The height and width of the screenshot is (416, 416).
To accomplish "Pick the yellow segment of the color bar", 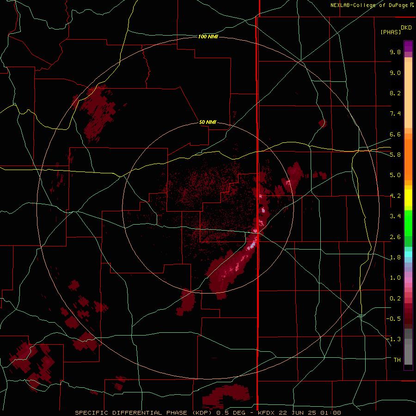I will click(x=408, y=198).
